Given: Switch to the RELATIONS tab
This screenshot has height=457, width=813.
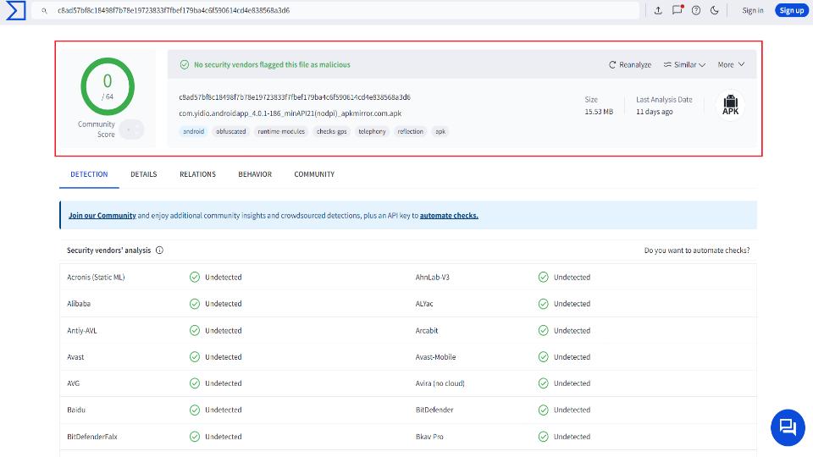Looking at the screenshot, I should click(197, 174).
